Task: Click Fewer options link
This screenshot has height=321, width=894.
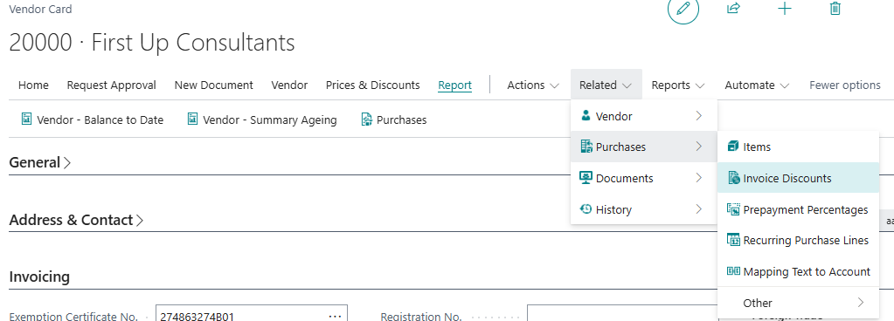Action: point(845,85)
